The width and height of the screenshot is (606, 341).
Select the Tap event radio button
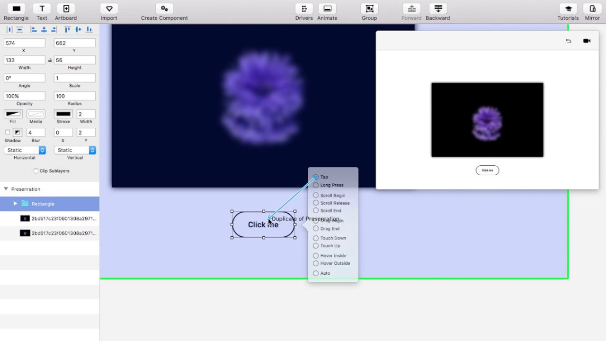click(316, 177)
